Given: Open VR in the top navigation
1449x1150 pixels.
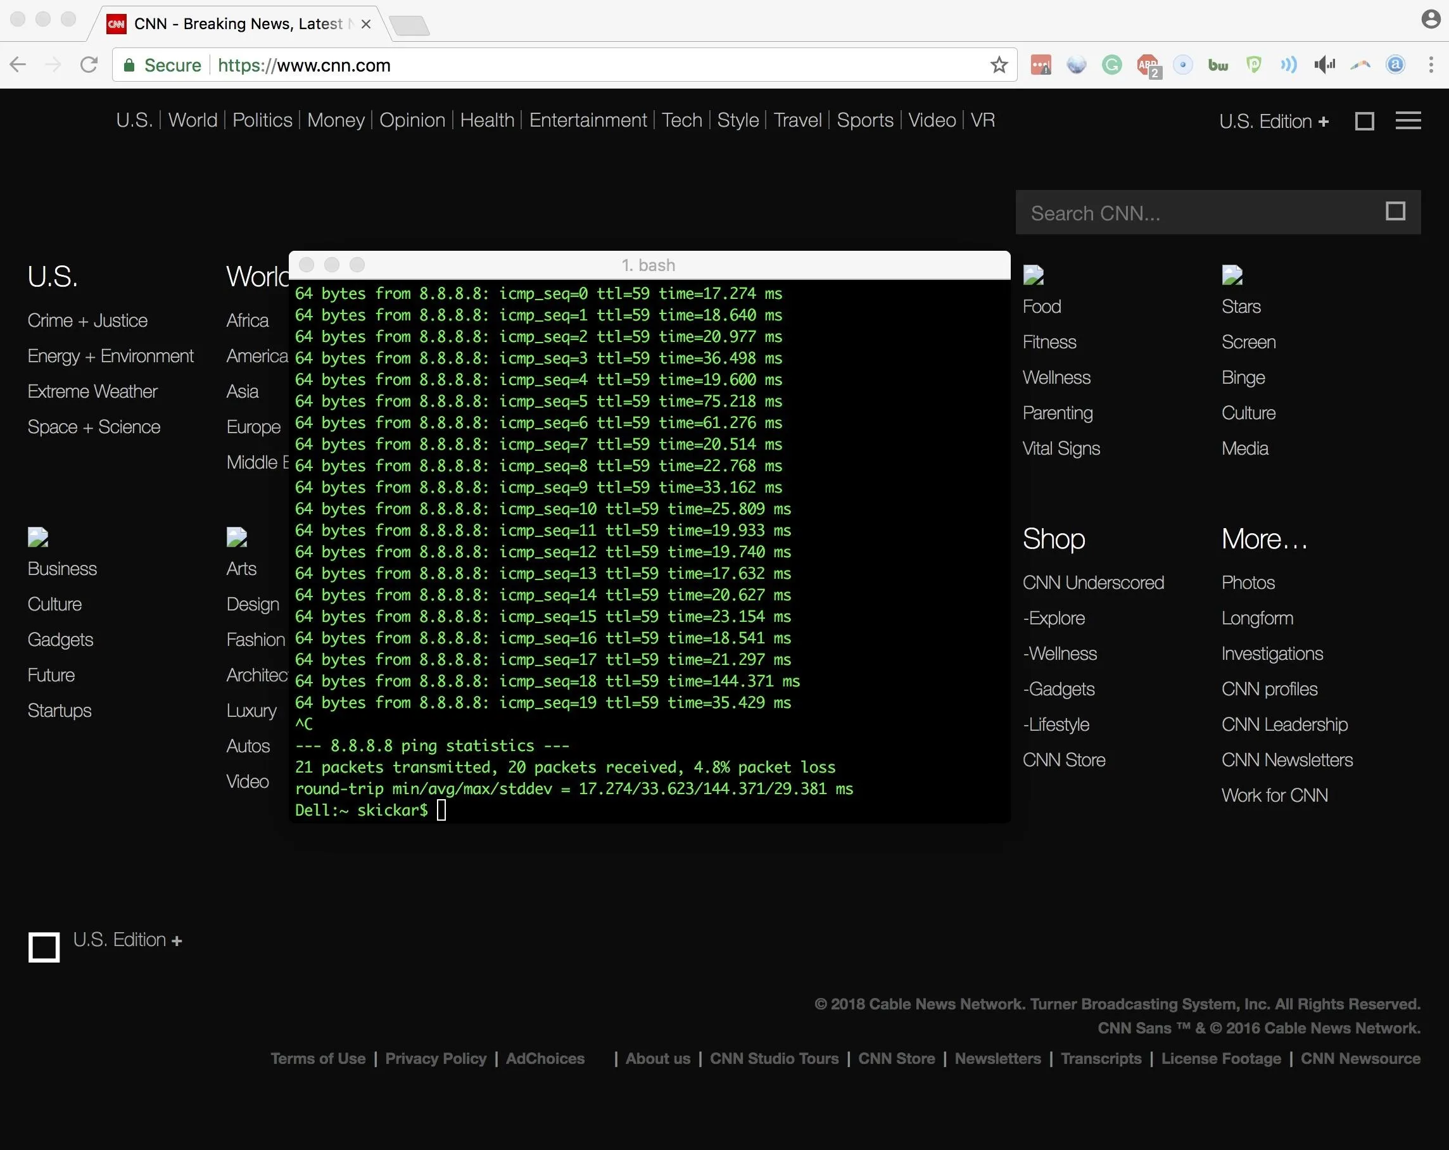Looking at the screenshot, I should coord(983,120).
